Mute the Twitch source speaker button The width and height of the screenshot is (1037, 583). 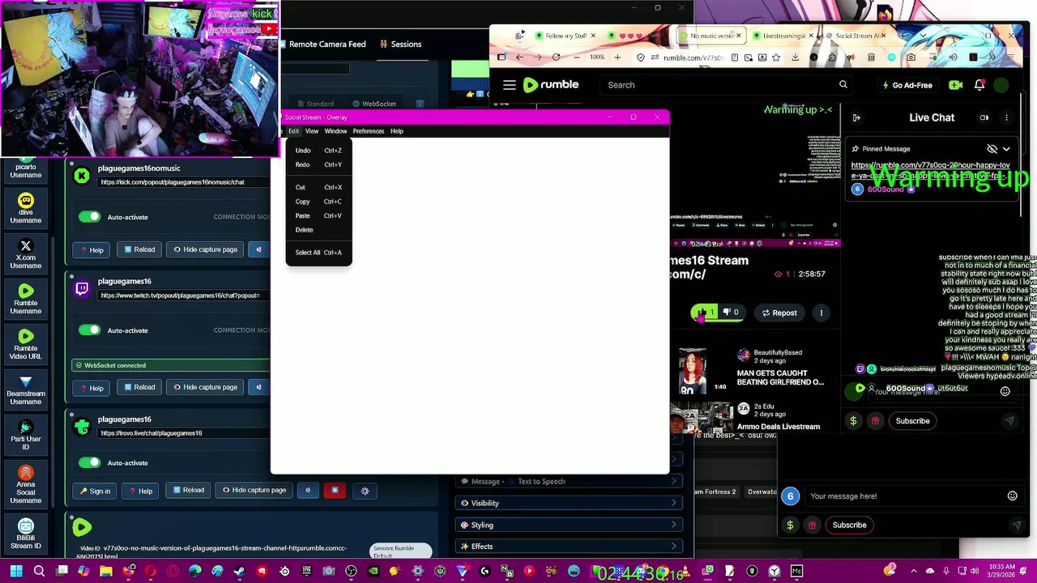coord(259,387)
